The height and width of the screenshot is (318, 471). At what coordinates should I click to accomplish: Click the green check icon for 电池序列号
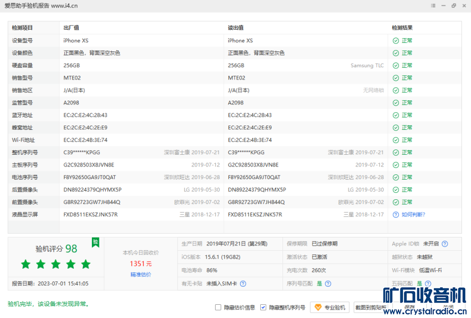point(396,178)
